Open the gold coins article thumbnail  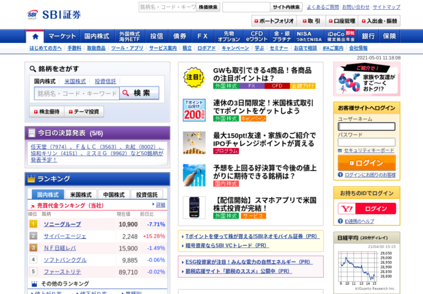tap(194, 142)
